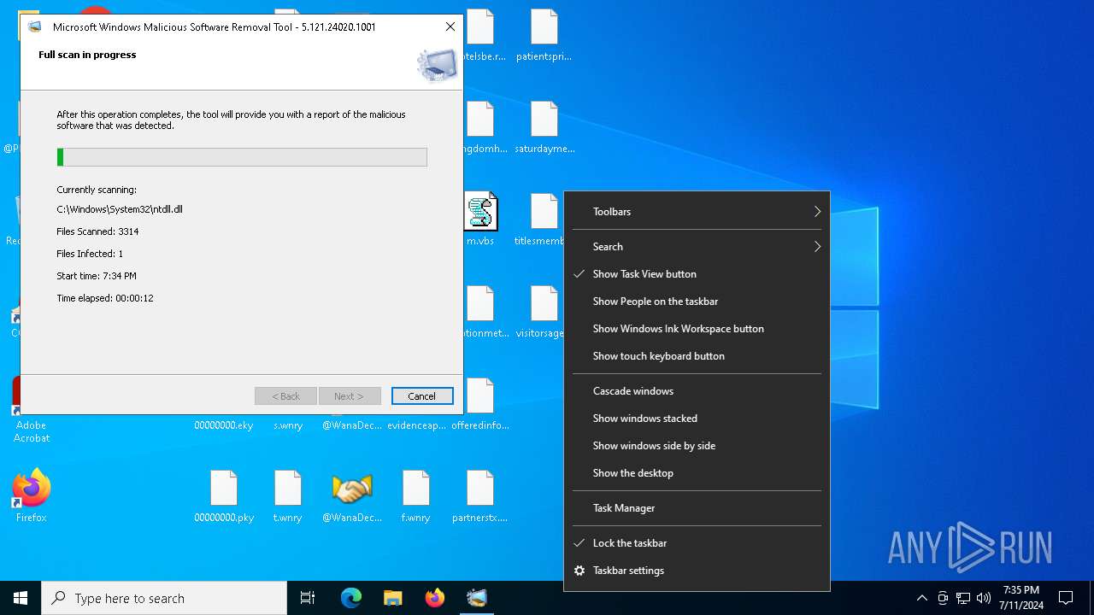Enable Show Windows Ink Workspace button

click(697, 329)
